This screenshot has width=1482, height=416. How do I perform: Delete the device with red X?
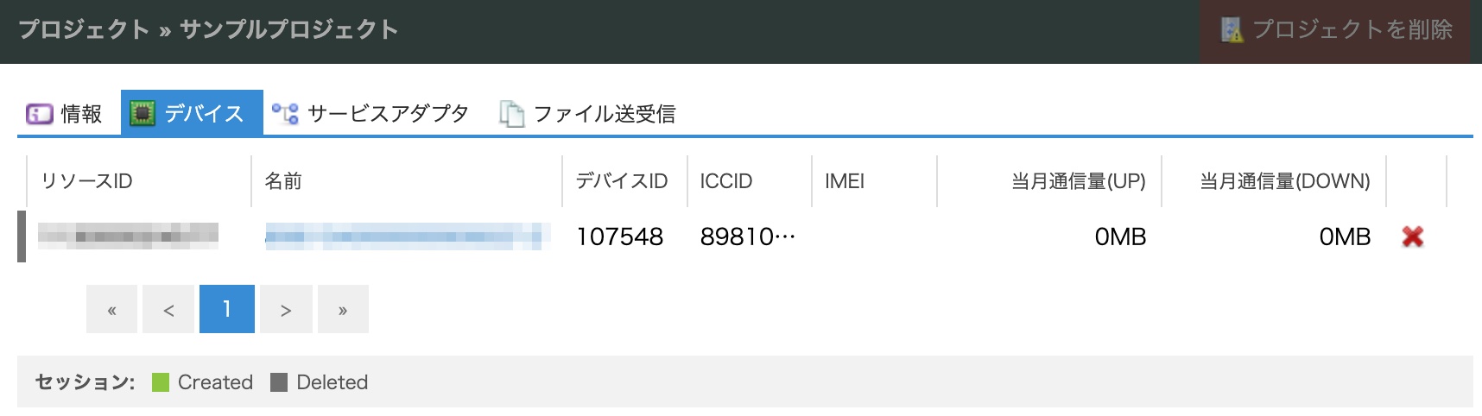coord(1413,236)
